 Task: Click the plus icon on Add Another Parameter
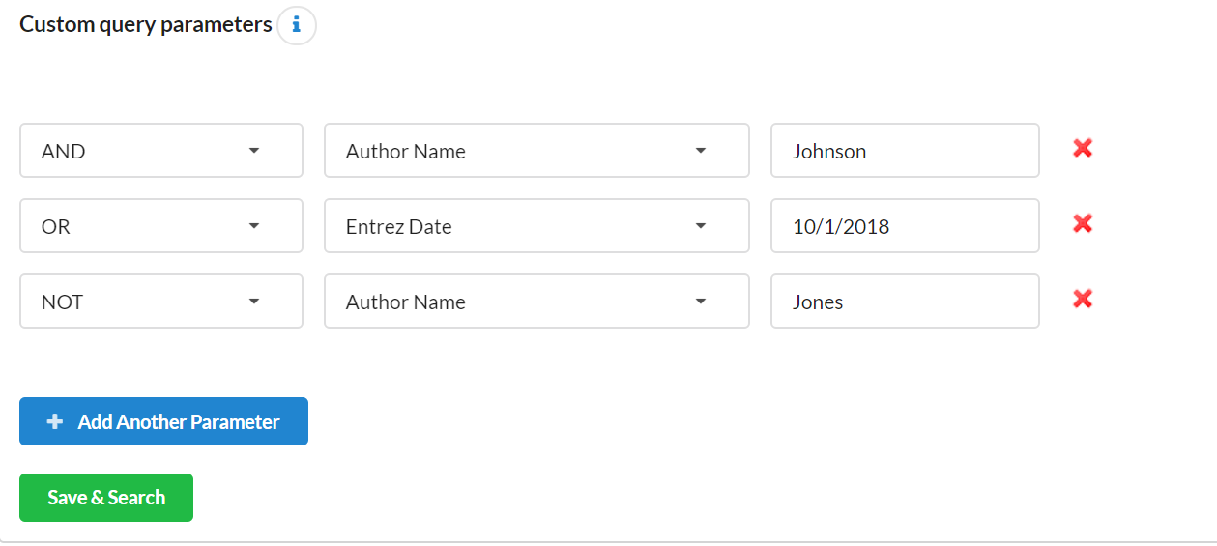click(55, 422)
